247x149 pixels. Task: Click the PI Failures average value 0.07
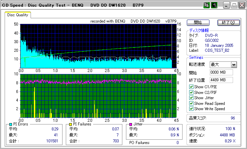[x=115, y=129]
